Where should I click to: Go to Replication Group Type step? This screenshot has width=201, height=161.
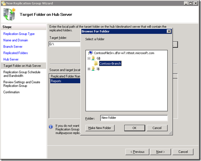coord(19,34)
